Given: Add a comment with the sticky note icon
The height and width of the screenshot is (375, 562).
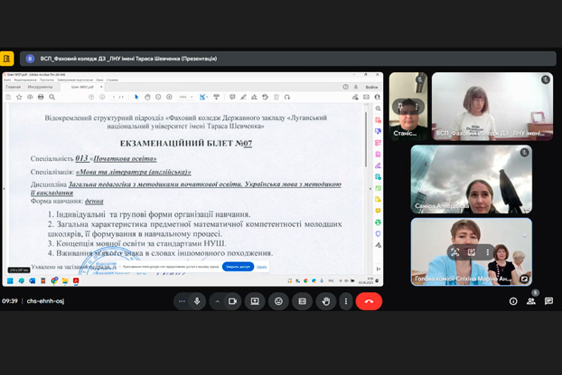Looking at the screenshot, I should [232, 97].
